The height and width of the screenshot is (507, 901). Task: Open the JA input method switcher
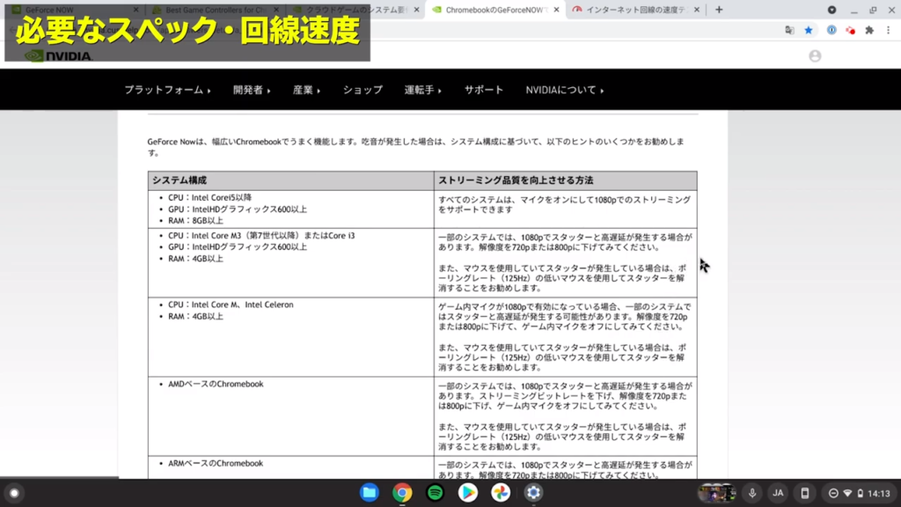click(x=778, y=493)
